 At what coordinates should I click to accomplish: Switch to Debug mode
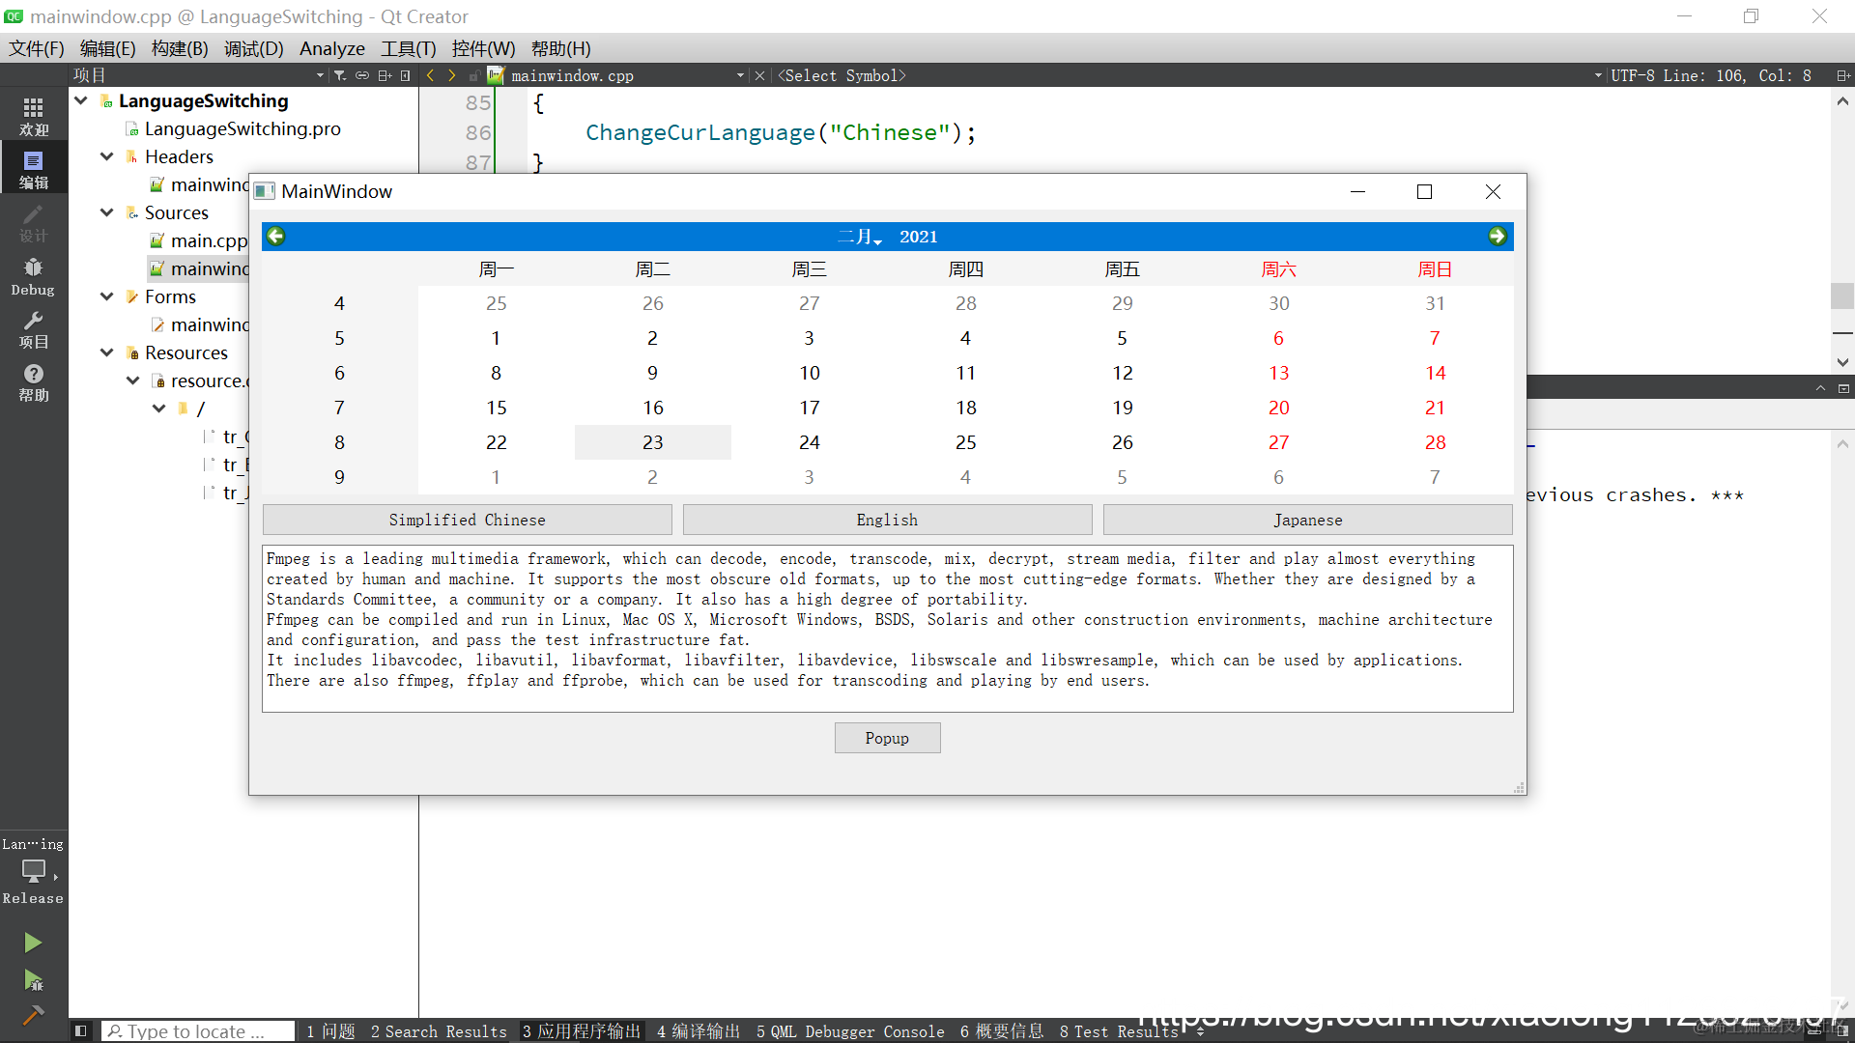tap(34, 275)
